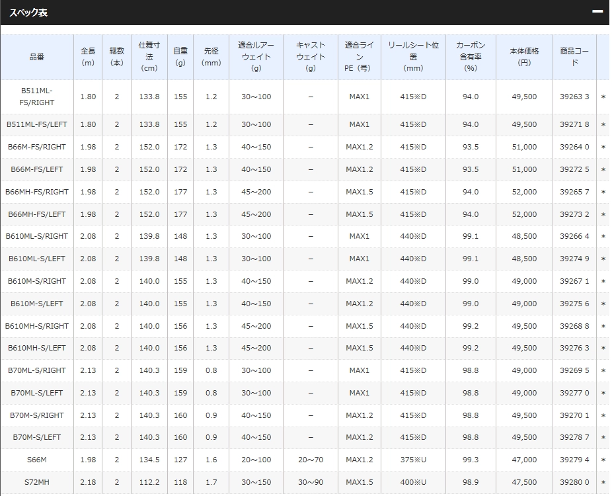Click the 仕舞寸法(cm) column header
The height and width of the screenshot is (496, 612).
click(149, 57)
